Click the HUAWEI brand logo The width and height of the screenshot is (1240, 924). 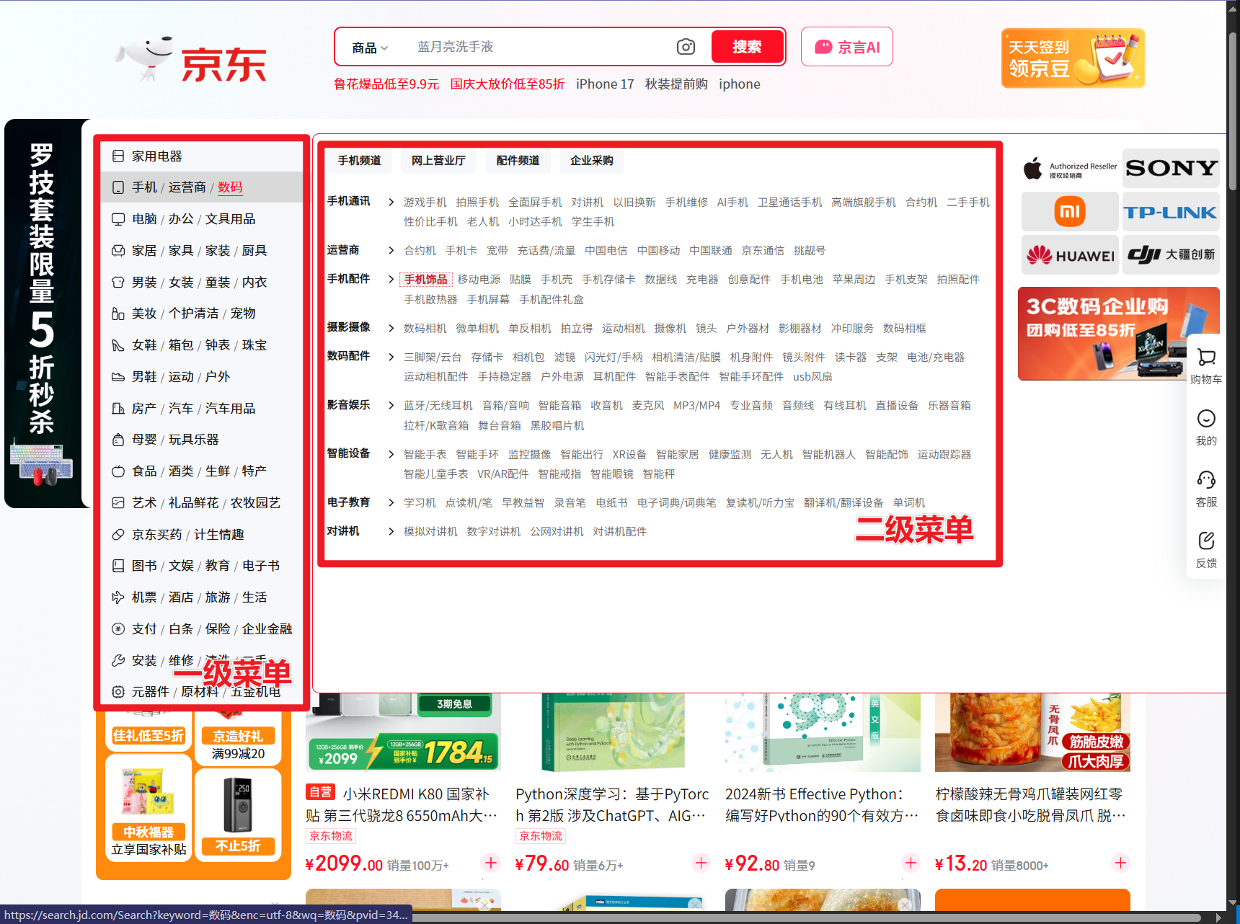click(1070, 255)
